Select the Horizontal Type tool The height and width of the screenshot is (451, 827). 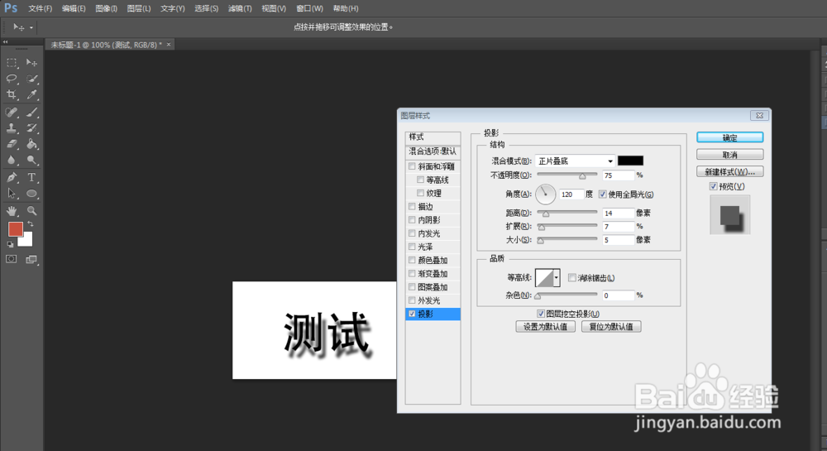point(31,178)
